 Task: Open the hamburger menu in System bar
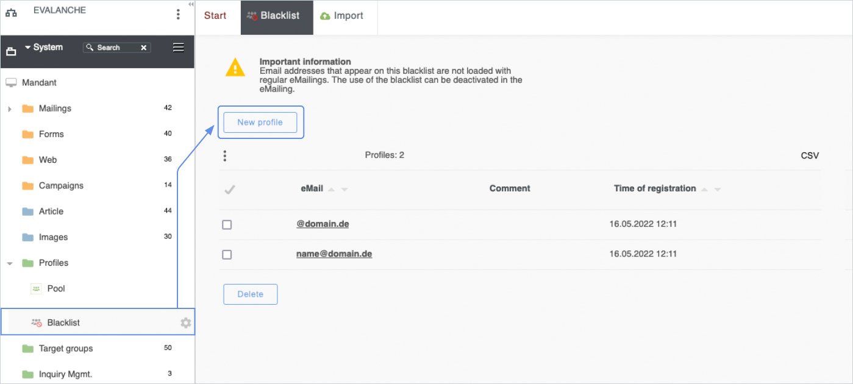179,48
